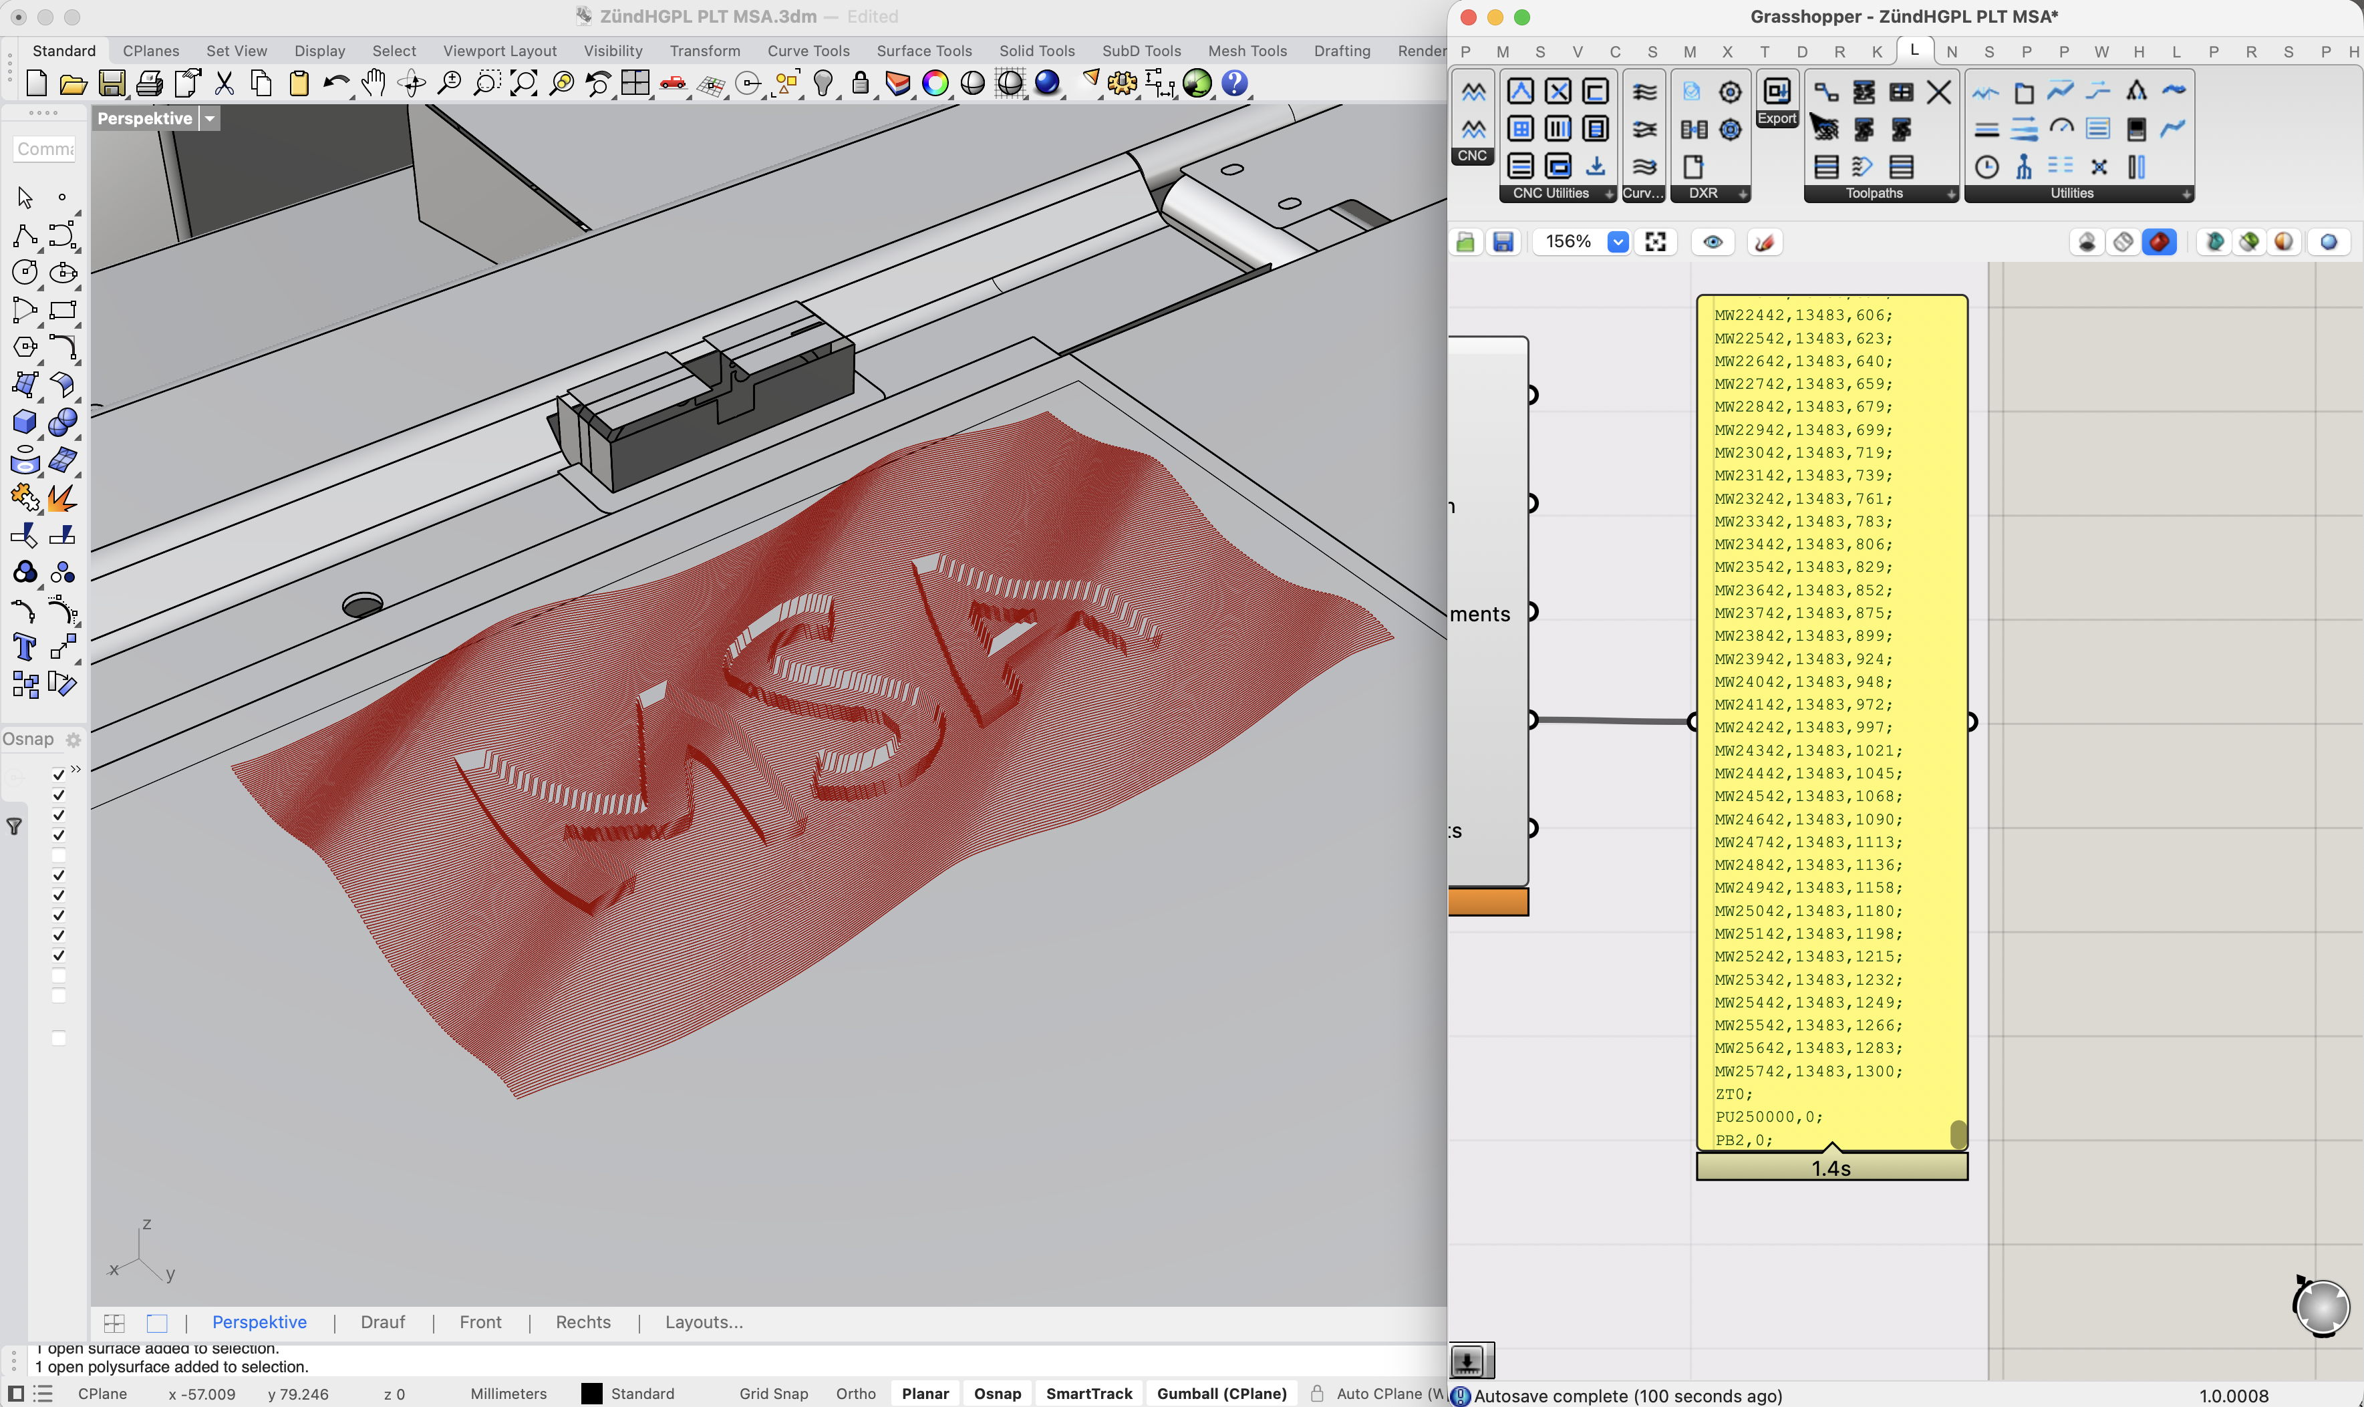Open the Mesh Tools toolbar tab
Screen dimensions: 2364x1407
1247,51
